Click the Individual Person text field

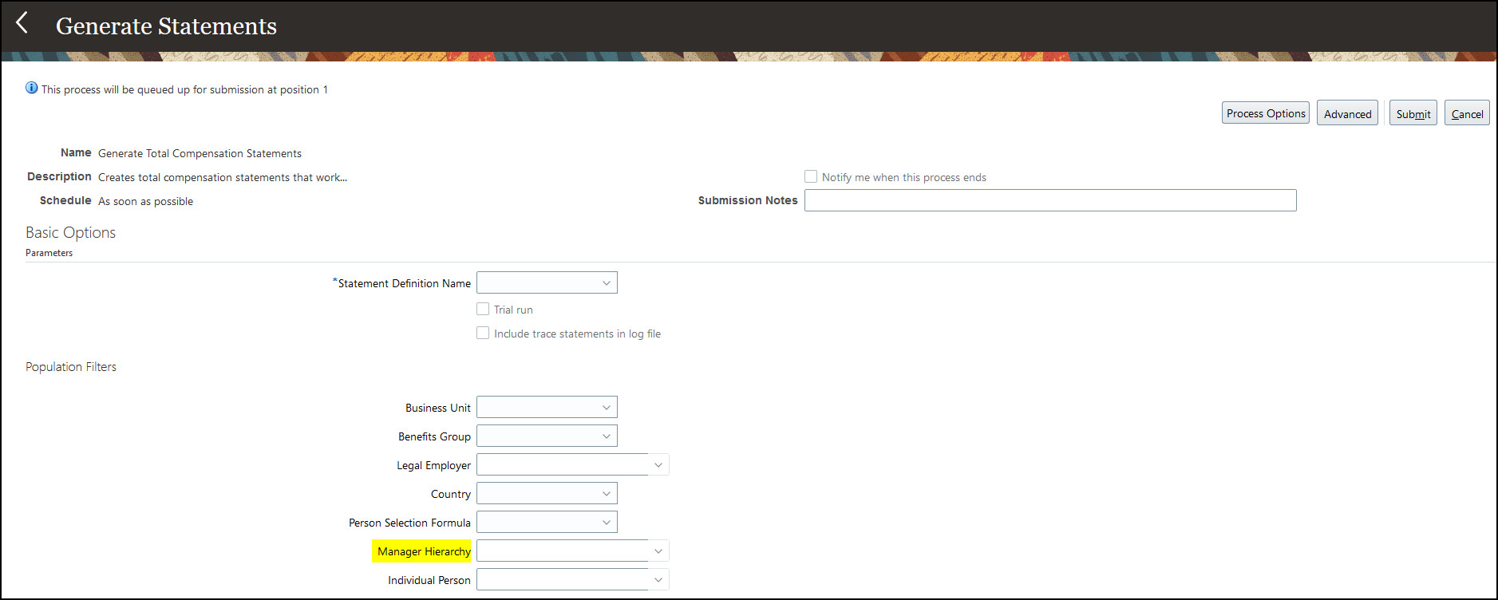click(x=563, y=579)
